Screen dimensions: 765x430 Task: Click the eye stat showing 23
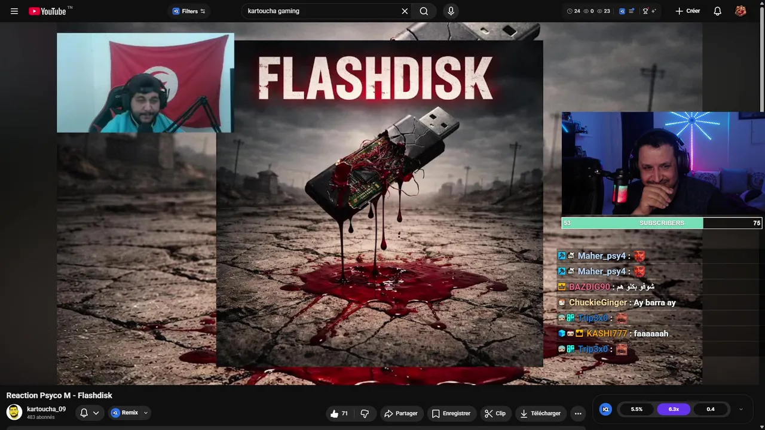pyautogui.click(x=604, y=11)
